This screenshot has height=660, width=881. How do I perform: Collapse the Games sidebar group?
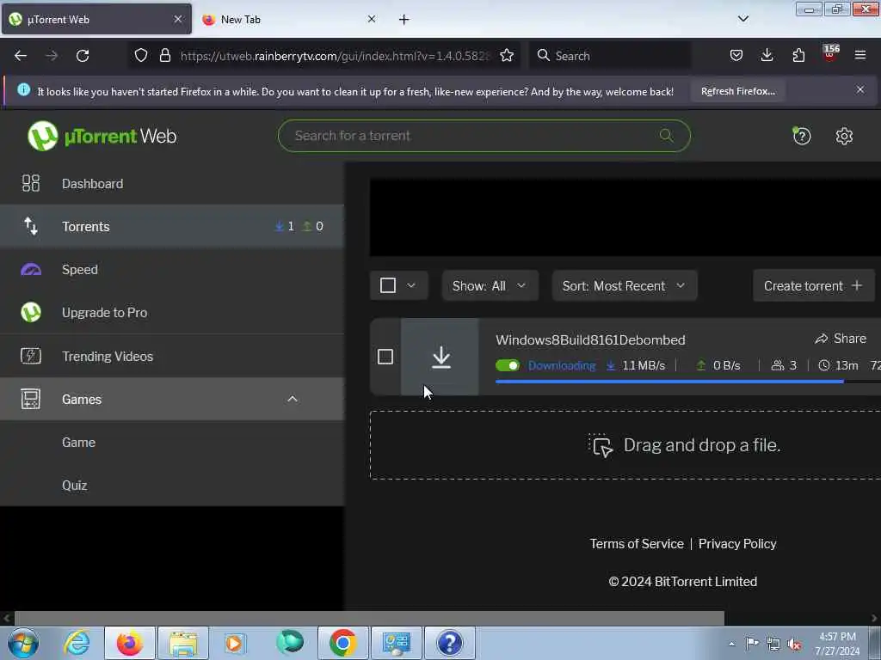click(293, 399)
